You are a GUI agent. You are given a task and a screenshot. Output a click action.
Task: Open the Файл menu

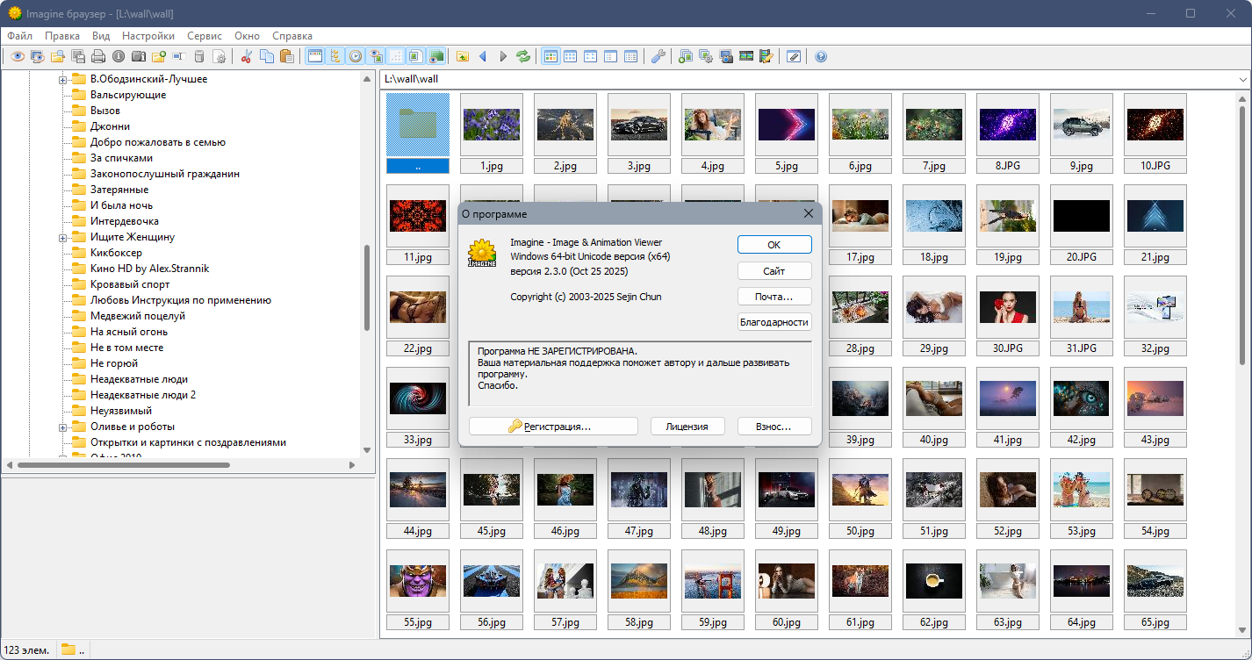click(x=19, y=36)
